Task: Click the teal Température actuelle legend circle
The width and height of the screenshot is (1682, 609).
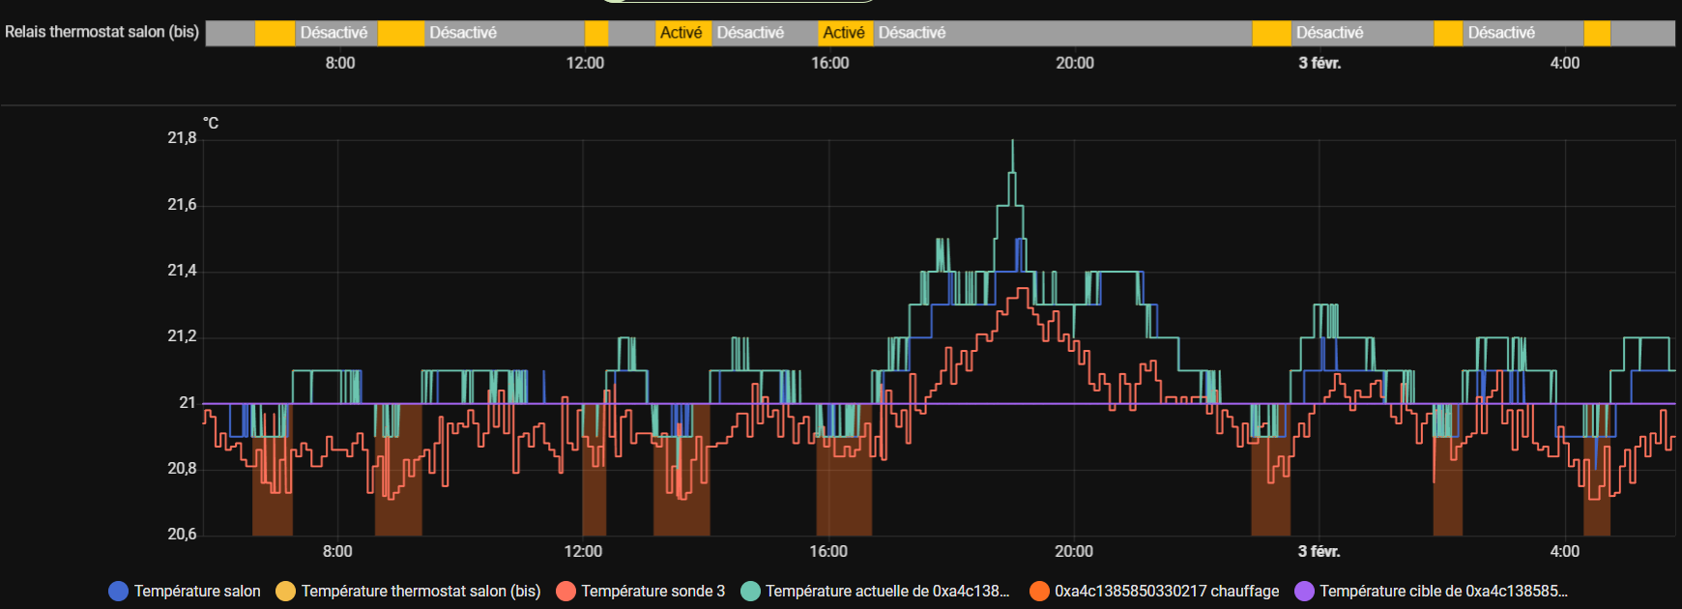Action: click(x=750, y=591)
